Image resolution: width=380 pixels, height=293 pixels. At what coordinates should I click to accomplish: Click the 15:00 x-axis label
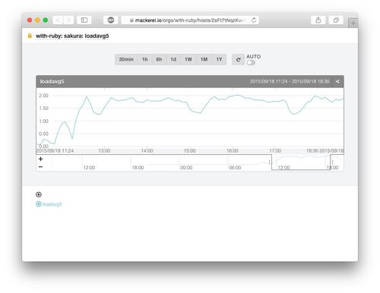(x=189, y=151)
